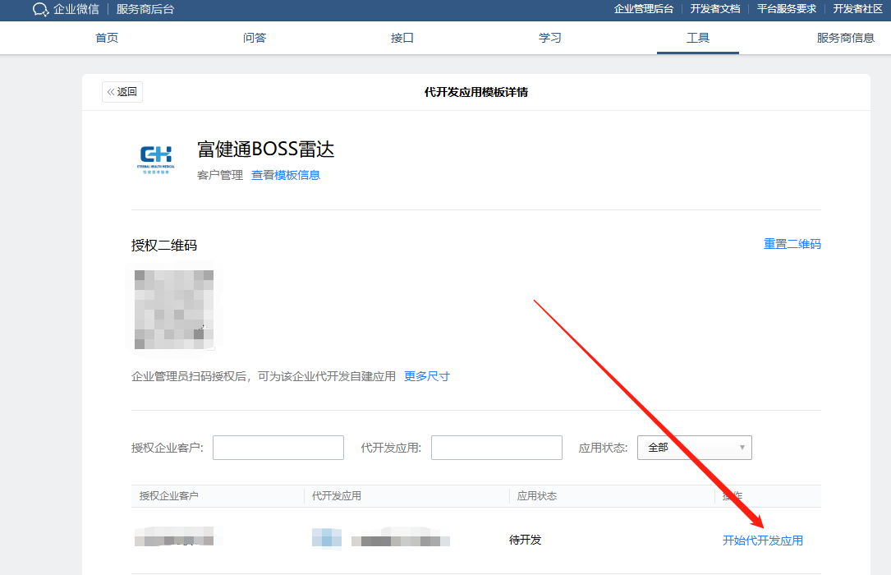Click the 客户管理 category label
This screenshot has height=575, width=891.
pos(220,175)
